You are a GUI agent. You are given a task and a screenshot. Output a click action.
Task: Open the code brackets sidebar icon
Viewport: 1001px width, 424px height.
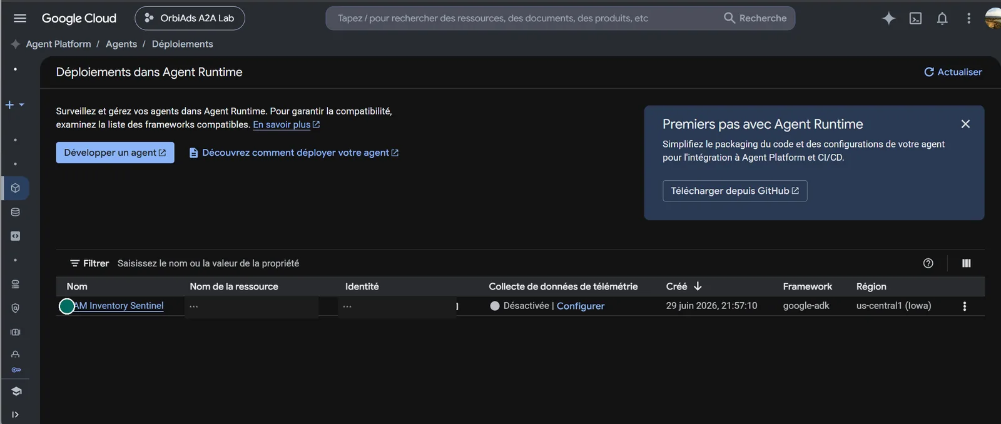pos(16,236)
